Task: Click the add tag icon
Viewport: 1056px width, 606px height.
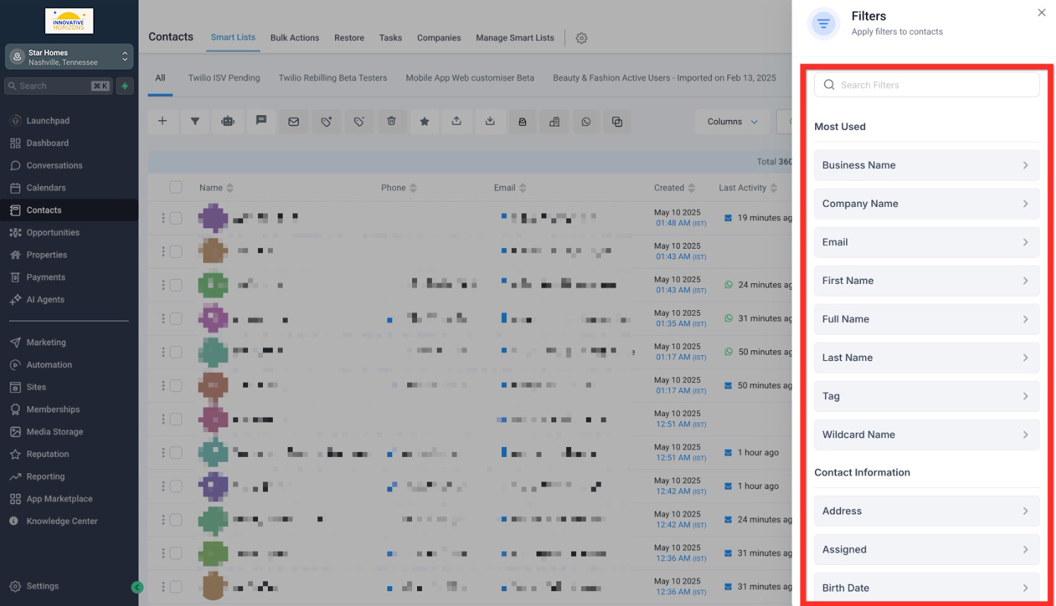Action: pos(326,121)
